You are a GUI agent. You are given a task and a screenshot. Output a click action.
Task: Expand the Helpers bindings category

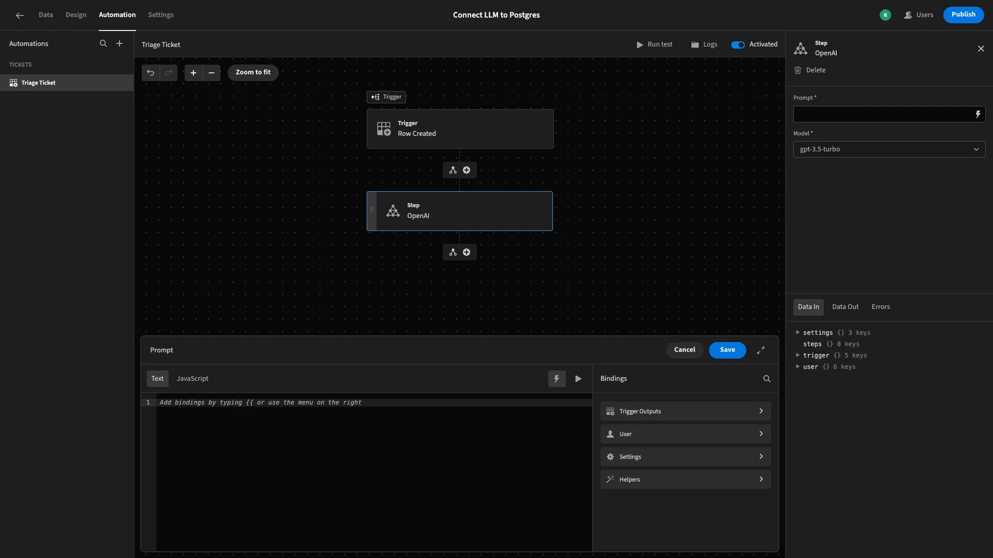[x=685, y=479]
